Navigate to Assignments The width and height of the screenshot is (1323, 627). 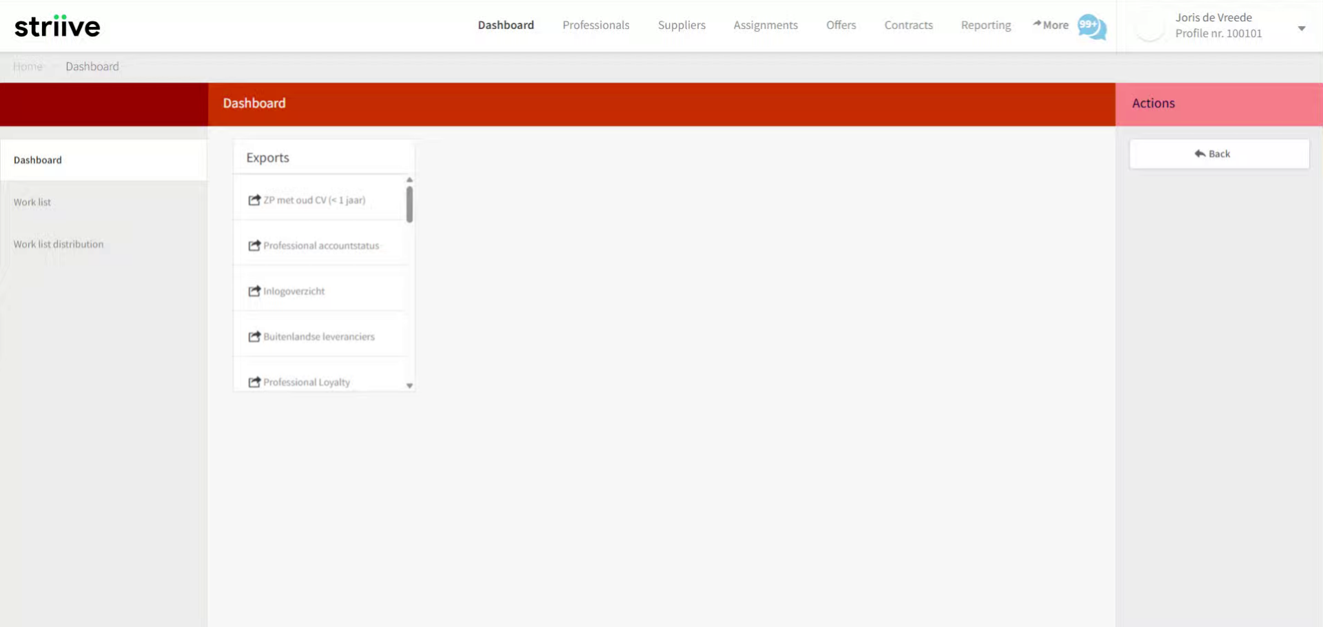pyautogui.click(x=766, y=25)
